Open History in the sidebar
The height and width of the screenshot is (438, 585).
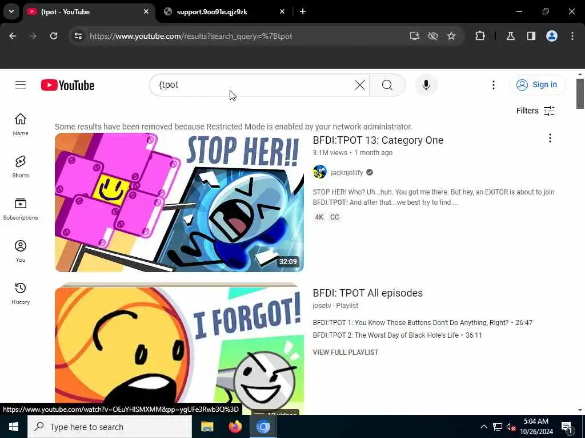click(x=21, y=293)
